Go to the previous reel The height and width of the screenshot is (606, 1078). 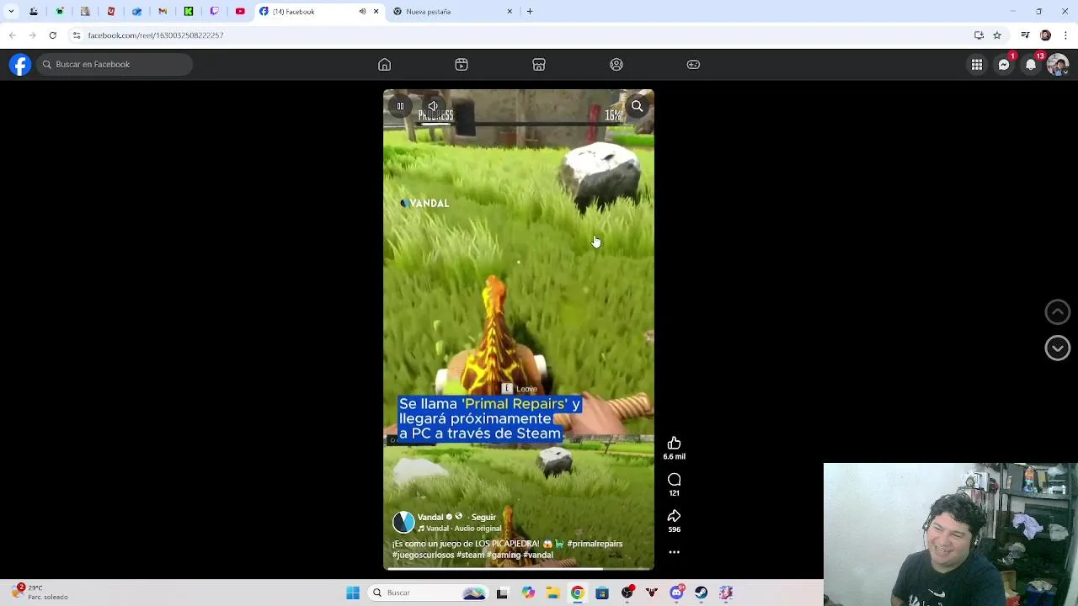(1057, 312)
